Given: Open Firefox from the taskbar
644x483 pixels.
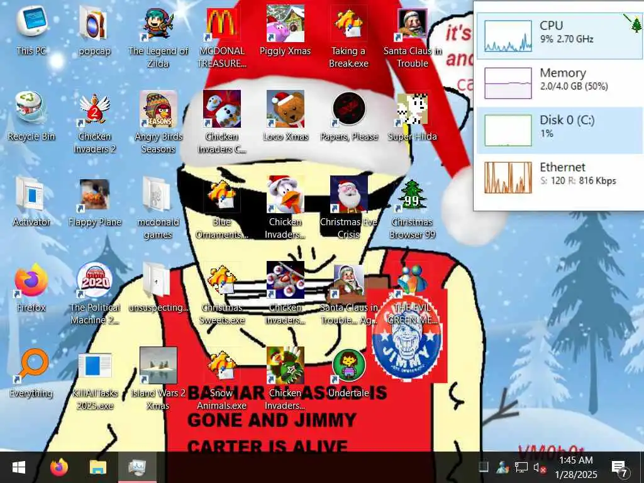Looking at the screenshot, I should click(58, 467).
